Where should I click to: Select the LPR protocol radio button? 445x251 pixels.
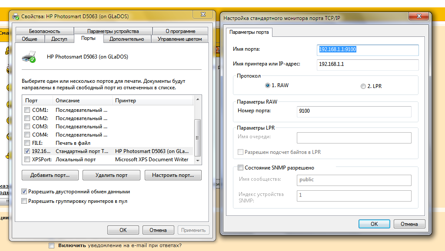[363, 86]
